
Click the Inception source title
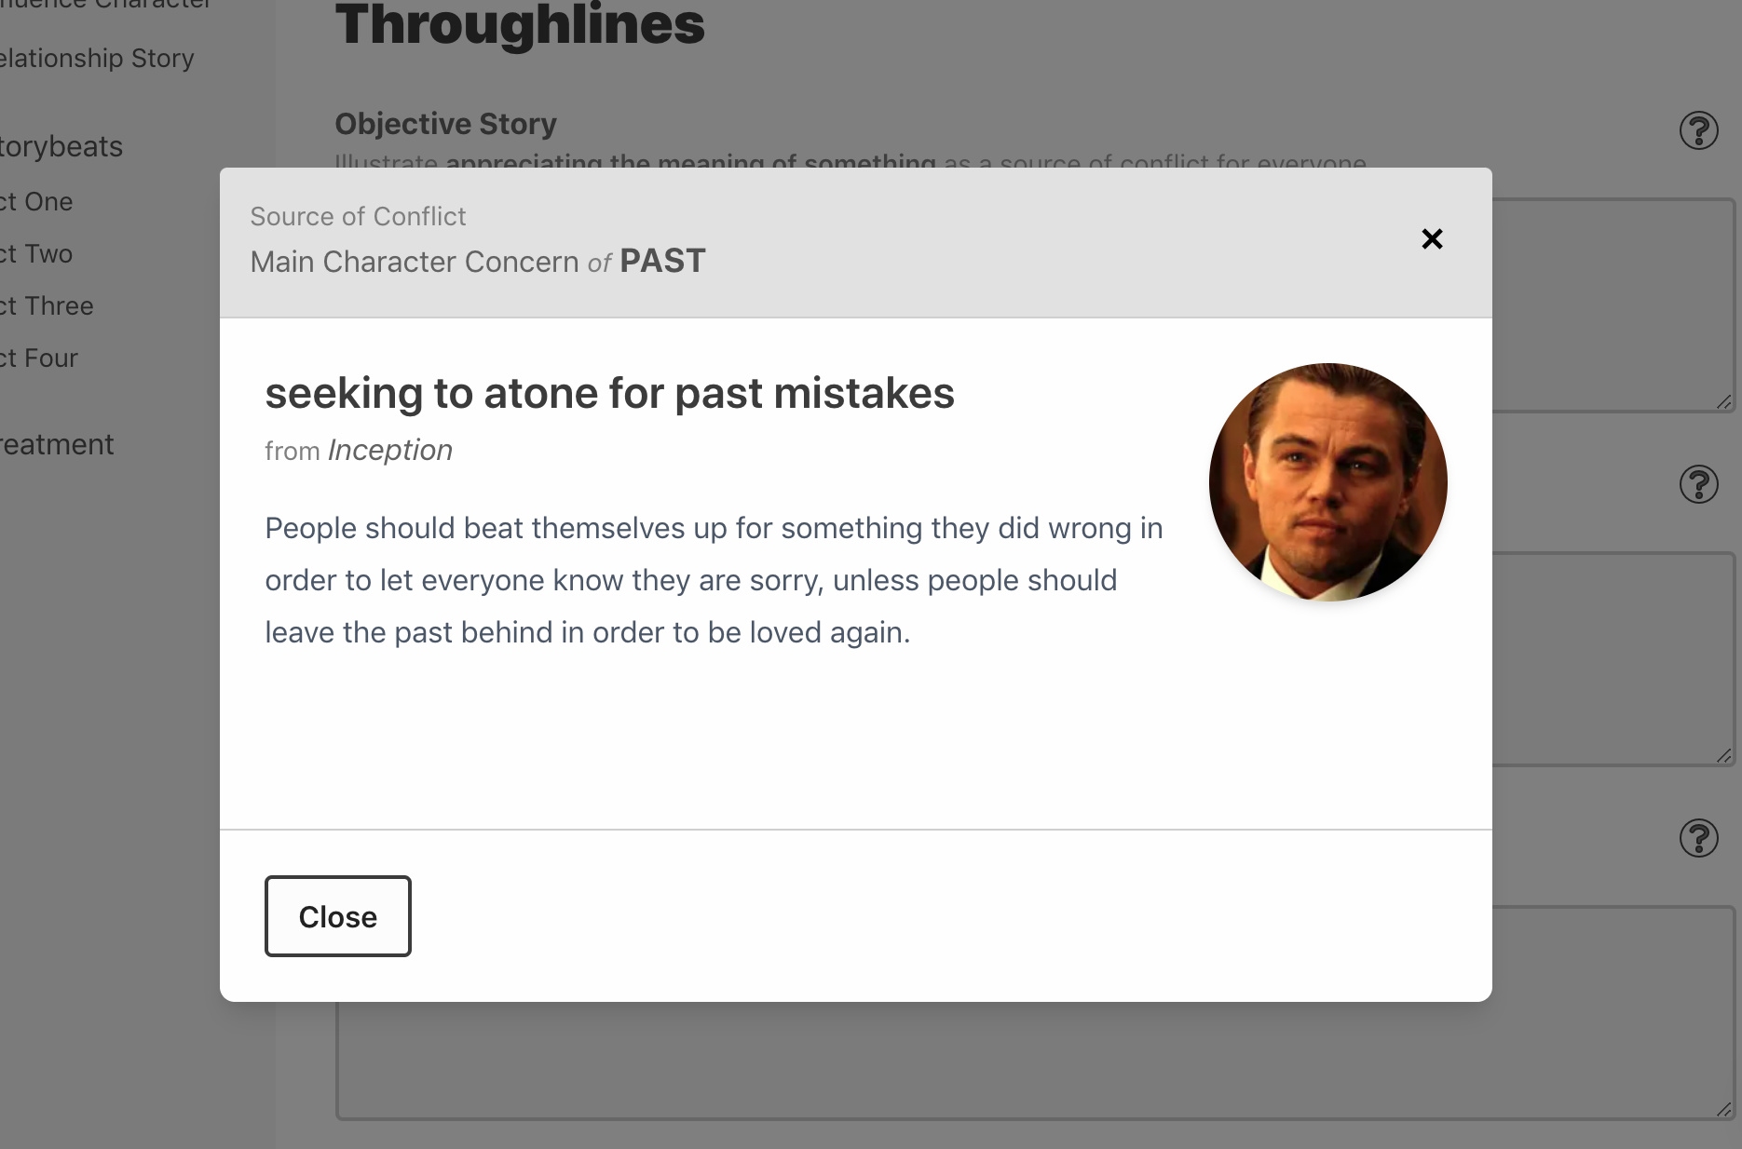pyautogui.click(x=390, y=451)
